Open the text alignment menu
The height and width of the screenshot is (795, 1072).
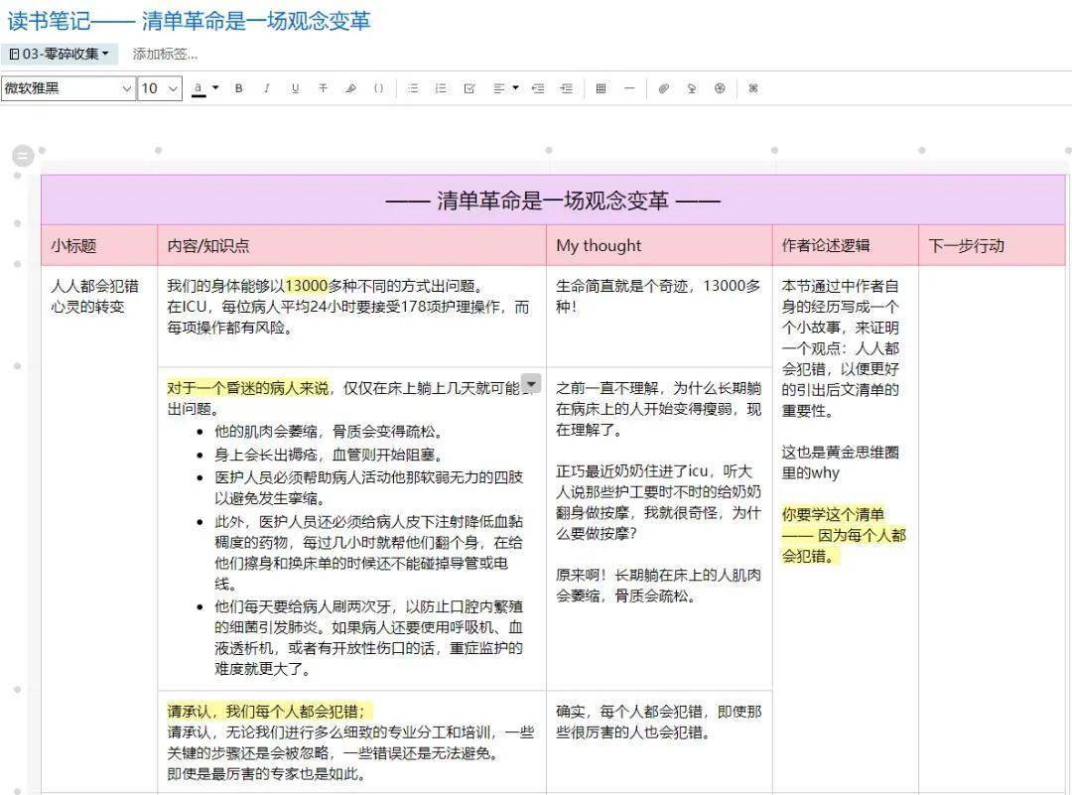tap(501, 88)
